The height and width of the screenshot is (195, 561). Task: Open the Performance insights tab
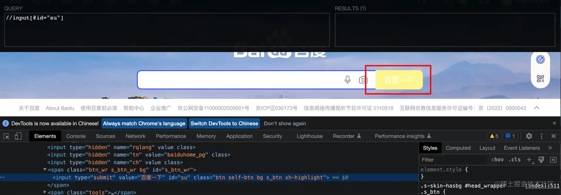403,136
